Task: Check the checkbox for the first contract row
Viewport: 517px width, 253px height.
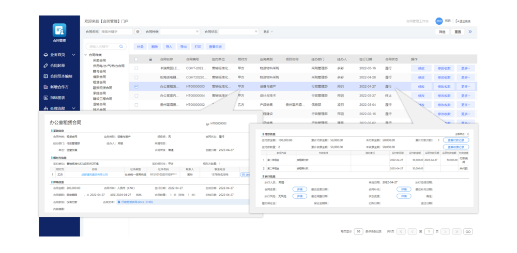Action: pyautogui.click(x=136, y=68)
